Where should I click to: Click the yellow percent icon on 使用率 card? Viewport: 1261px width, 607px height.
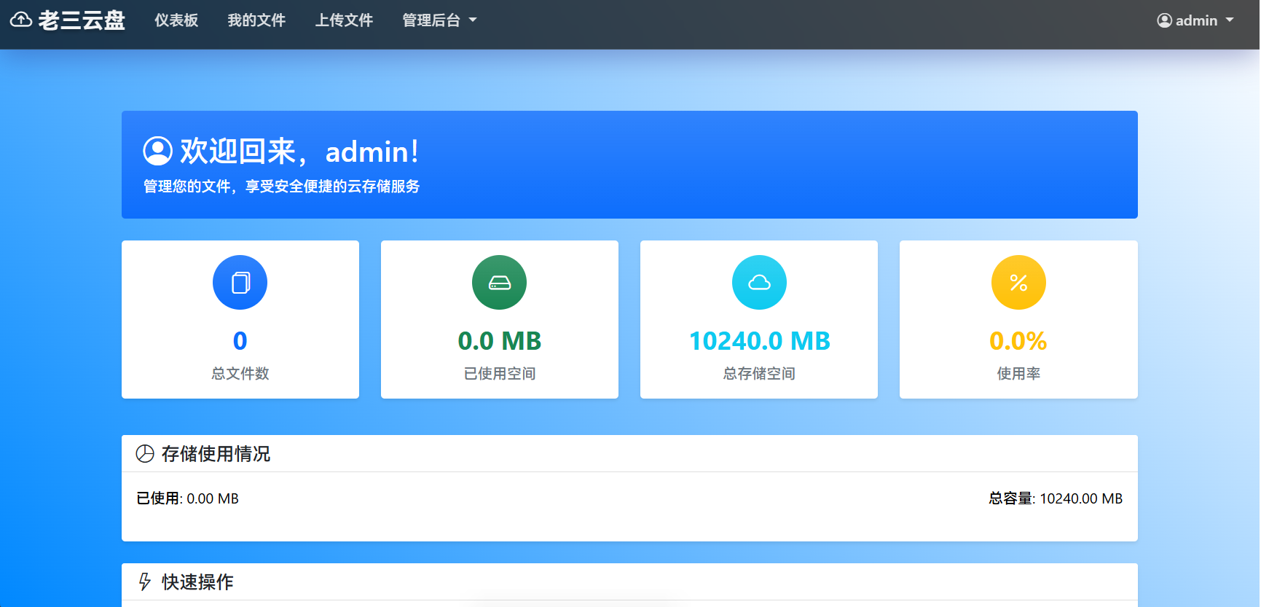point(1018,282)
